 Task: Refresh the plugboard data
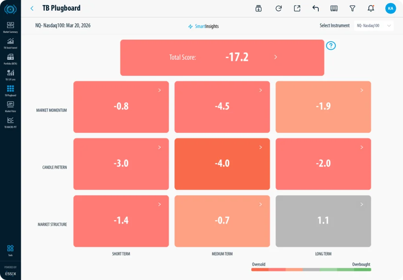click(279, 8)
